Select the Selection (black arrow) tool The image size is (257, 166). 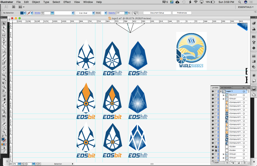[x=4, y=24]
